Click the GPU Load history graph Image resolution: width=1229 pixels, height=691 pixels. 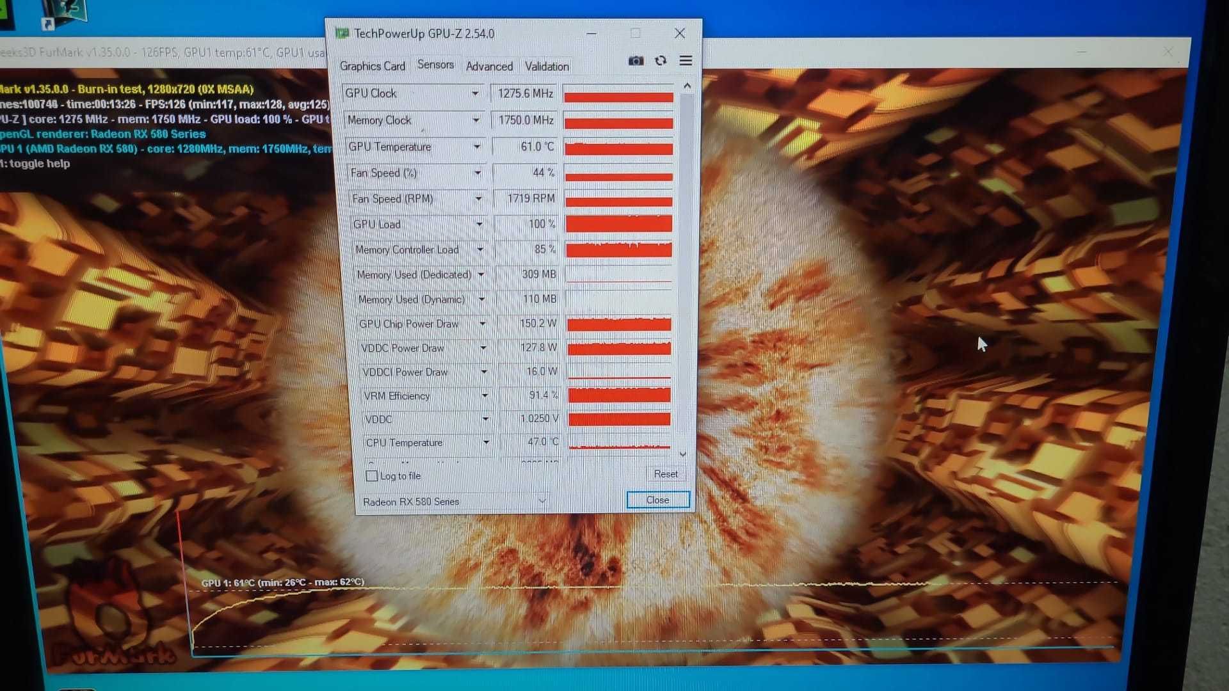coord(618,224)
